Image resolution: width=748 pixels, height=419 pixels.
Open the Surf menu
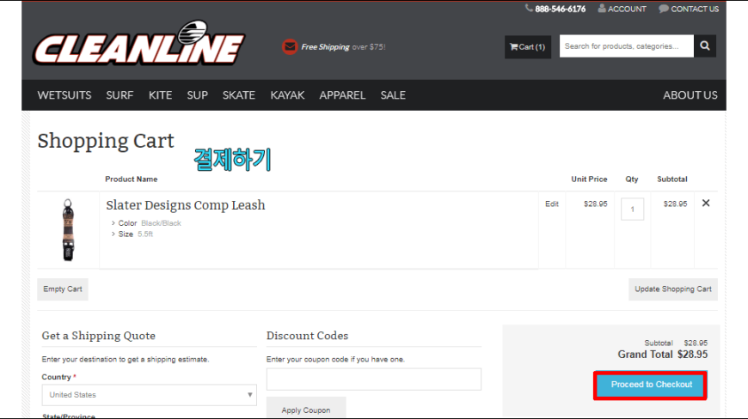click(x=120, y=95)
